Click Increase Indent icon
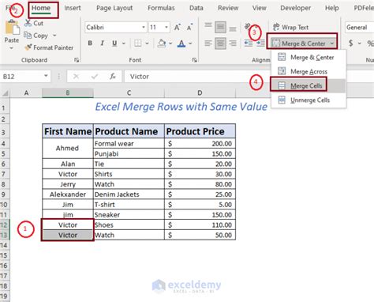The image size is (374, 302). (x=260, y=43)
